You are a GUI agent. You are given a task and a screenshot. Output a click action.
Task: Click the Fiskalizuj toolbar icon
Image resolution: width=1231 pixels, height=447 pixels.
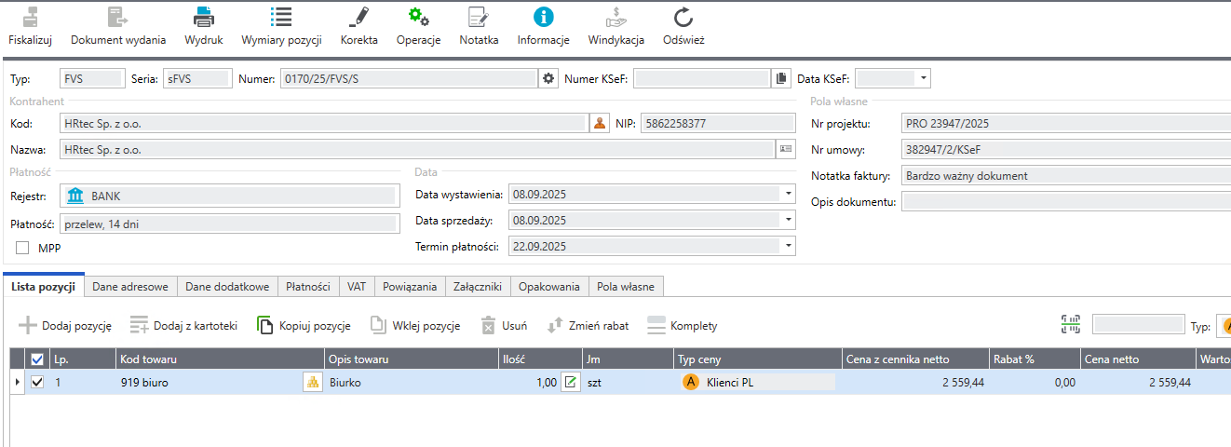30,17
